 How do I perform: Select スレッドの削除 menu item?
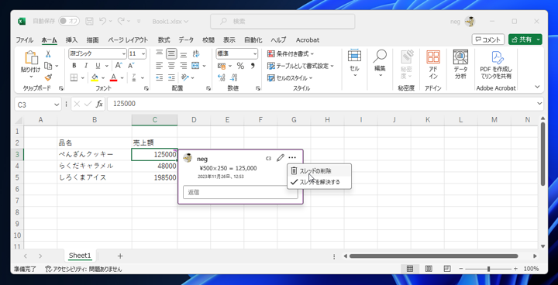[x=319, y=171]
